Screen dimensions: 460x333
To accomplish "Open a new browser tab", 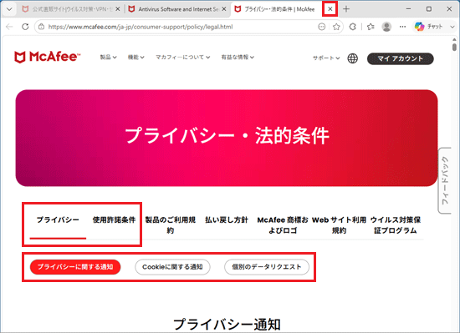I will coord(346,9).
